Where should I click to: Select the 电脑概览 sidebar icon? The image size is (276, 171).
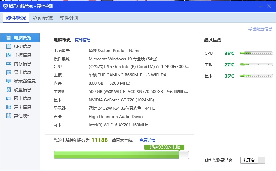coord(8,38)
